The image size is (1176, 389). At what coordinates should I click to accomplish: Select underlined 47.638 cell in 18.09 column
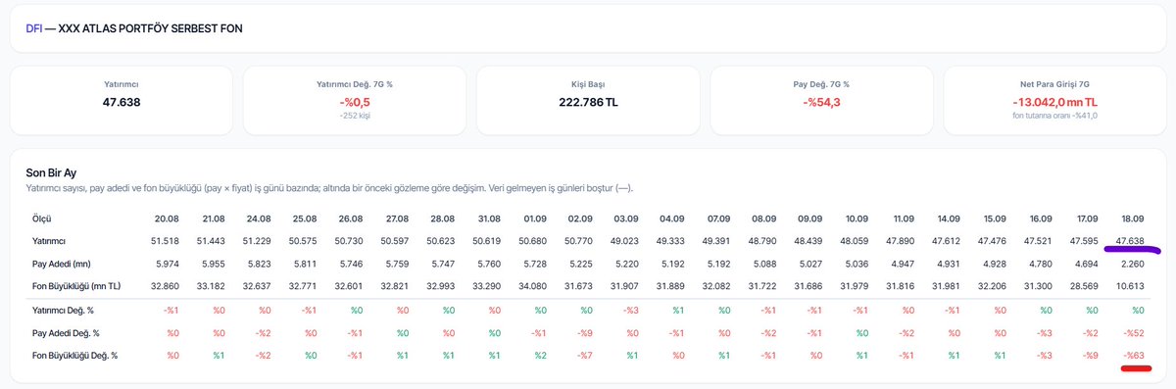[x=1130, y=240]
